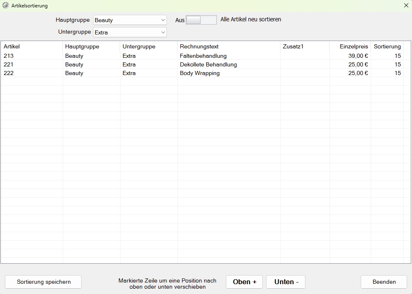
Task: Click the Beenden button
Action: (x=384, y=282)
